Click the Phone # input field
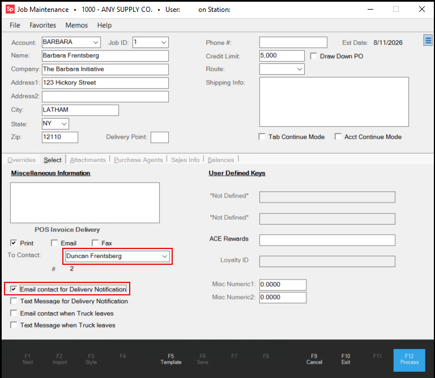Screen dimensions: 435x378 click(x=293, y=42)
